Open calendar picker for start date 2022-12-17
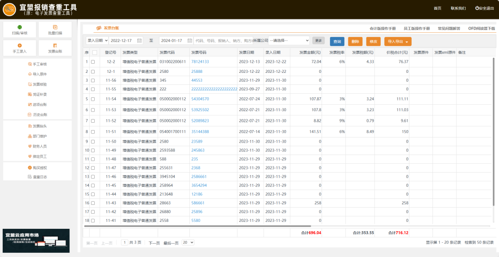Screen dimensions: 499x257 (140, 41)
